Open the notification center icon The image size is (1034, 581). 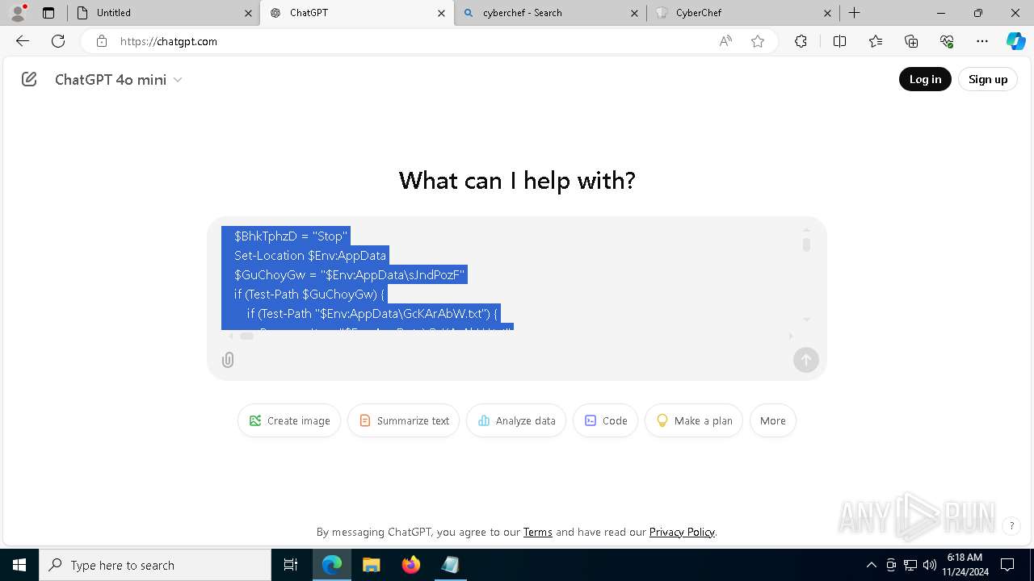click(1007, 565)
